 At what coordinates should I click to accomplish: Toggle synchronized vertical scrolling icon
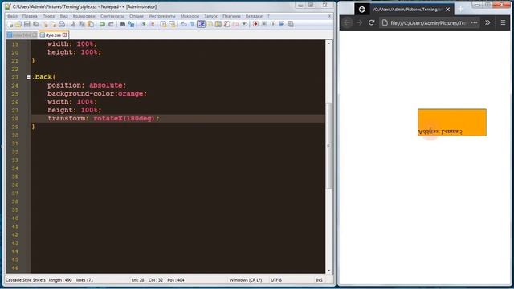pyautogui.click(x=163, y=24)
